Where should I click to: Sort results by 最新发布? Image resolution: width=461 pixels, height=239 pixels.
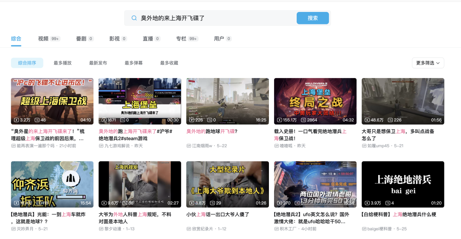(98, 63)
